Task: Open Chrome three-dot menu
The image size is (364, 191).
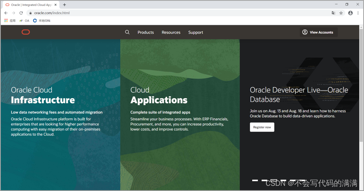Action: click(x=358, y=13)
